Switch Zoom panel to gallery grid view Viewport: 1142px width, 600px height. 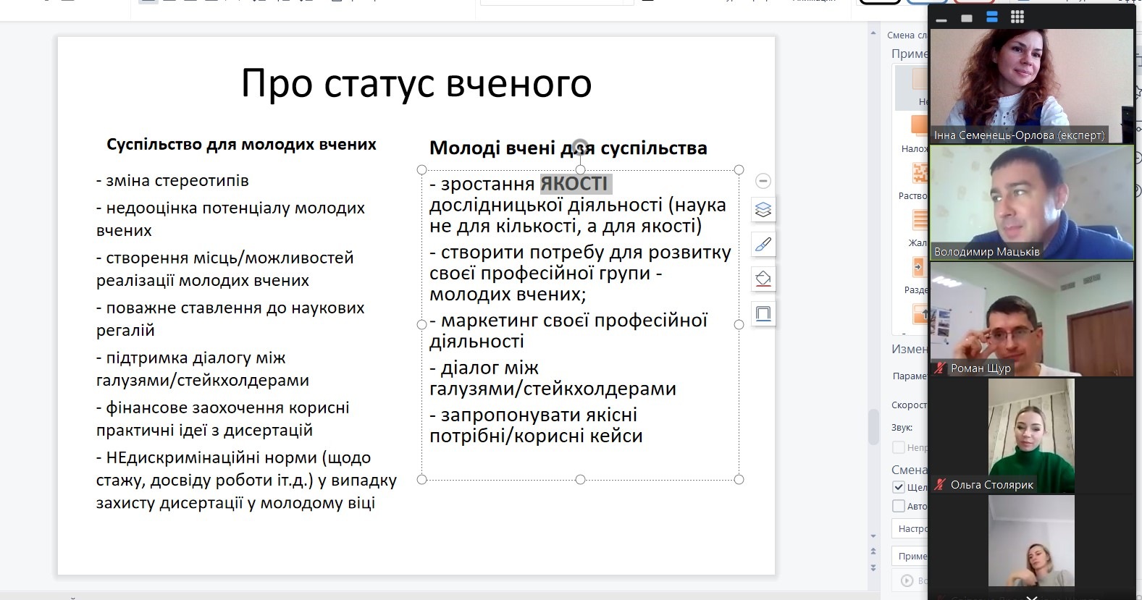(1017, 17)
